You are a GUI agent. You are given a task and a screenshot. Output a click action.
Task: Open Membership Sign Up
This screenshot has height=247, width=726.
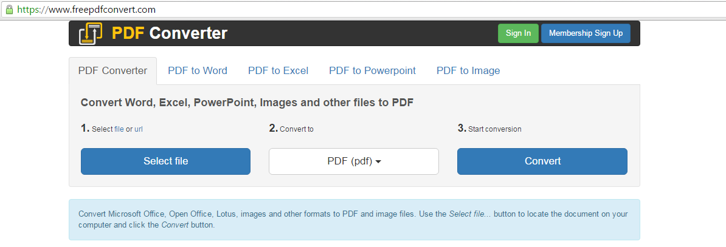(586, 33)
